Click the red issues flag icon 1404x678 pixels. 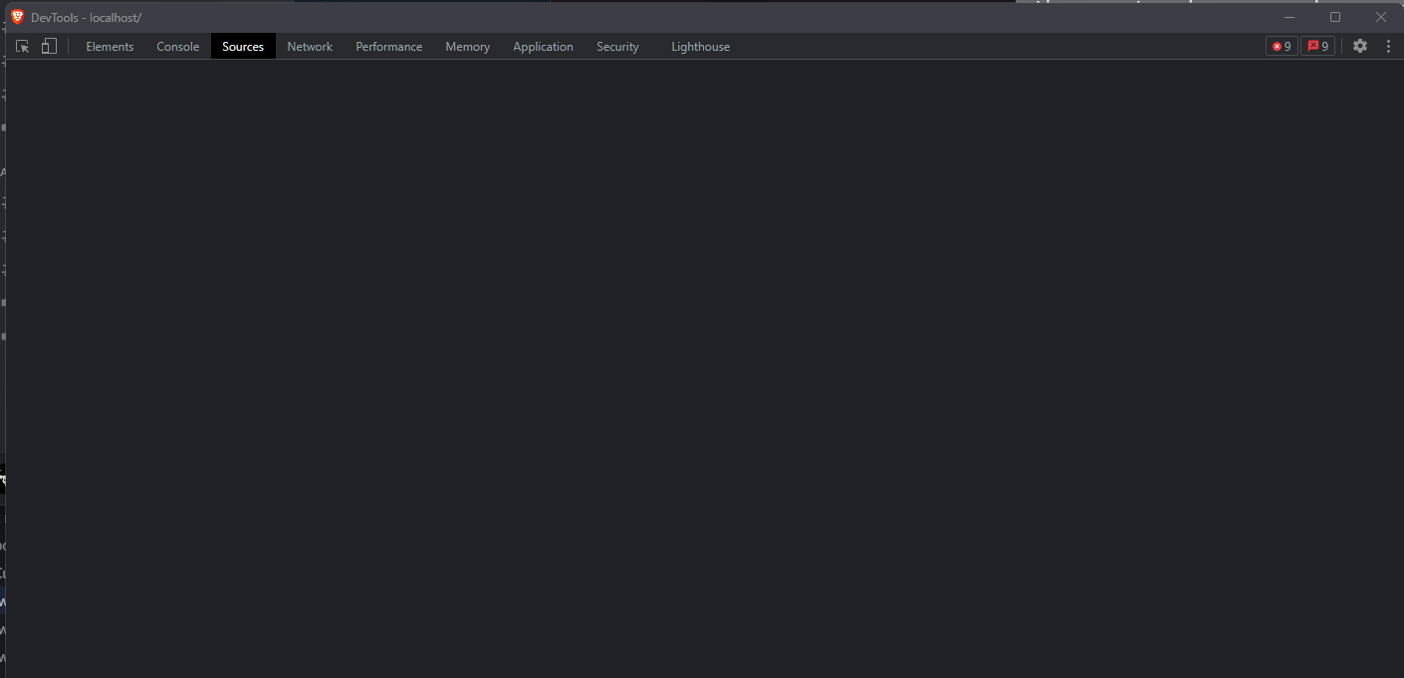tap(1311, 46)
